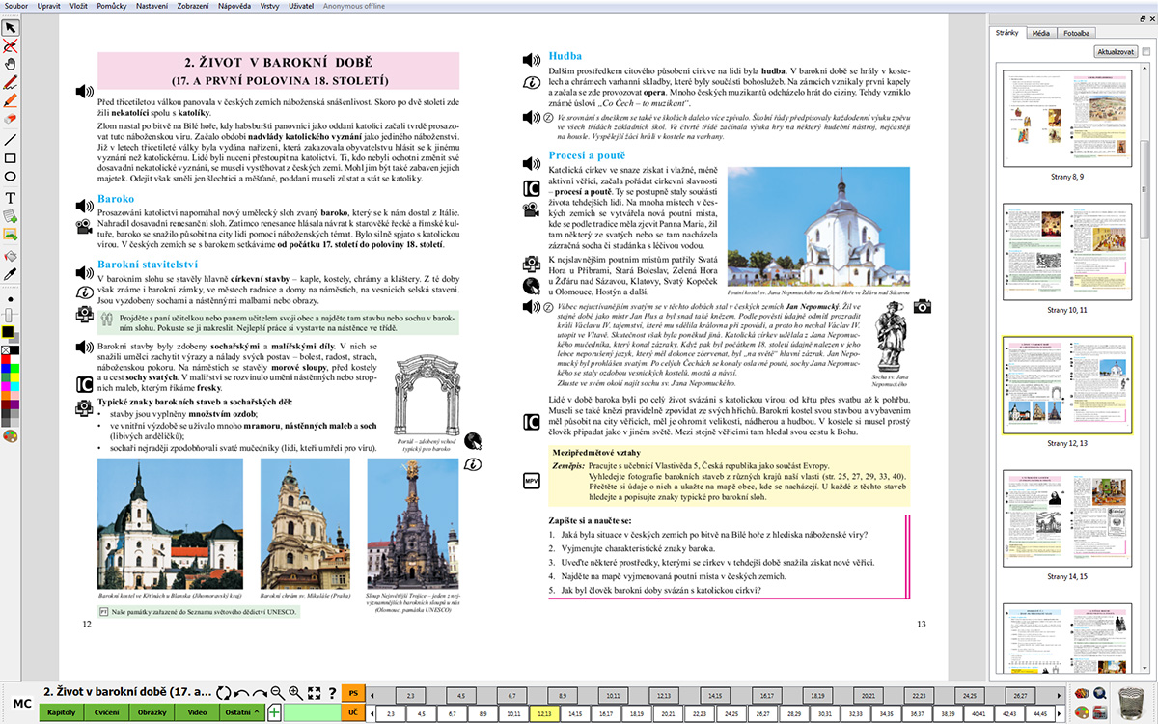Play the audio speaker next to Baroko heading
Screen dimensions: 1158x724
[85, 205]
